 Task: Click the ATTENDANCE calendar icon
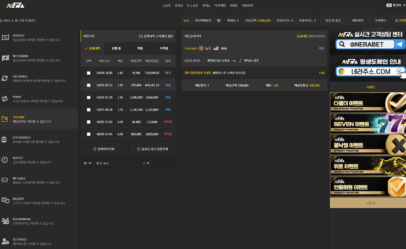click(x=4, y=140)
